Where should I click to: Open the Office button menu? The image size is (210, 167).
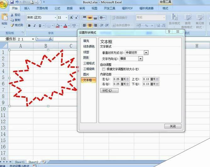click(x=3, y=4)
